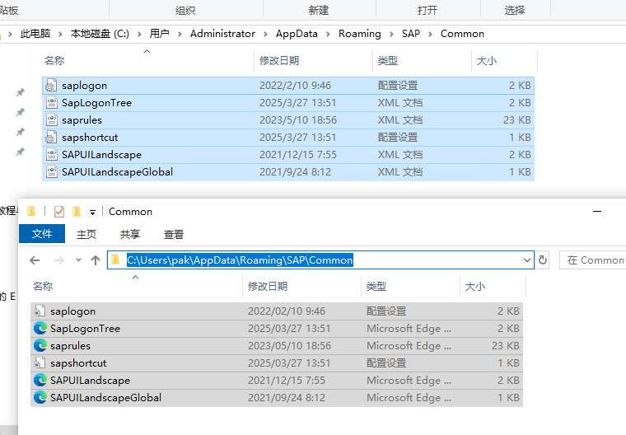Click the properties checkmark quick access icon
Image resolution: width=626 pixels, height=435 pixels.
(x=59, y=211)
